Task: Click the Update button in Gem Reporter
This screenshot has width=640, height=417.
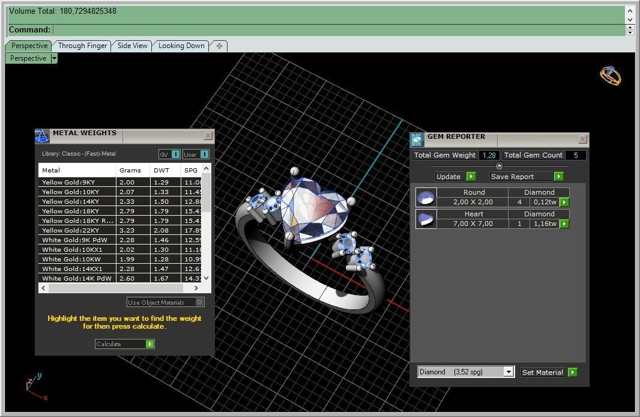Action: tap(456, 177)
